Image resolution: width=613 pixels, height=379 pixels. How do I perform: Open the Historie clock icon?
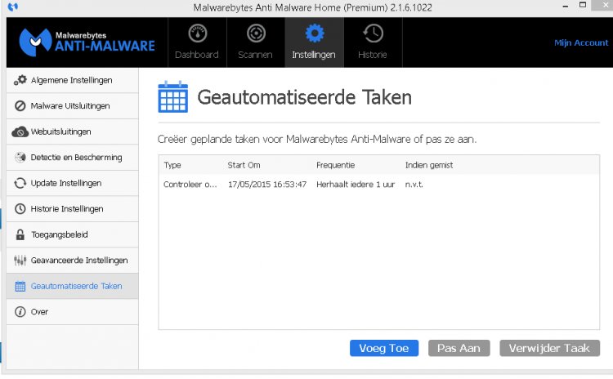click(373, 34)
